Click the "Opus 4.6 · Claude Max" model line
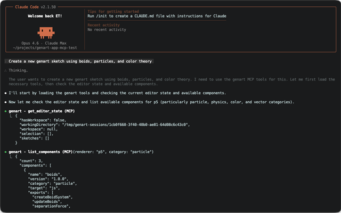 coord(44,43)
